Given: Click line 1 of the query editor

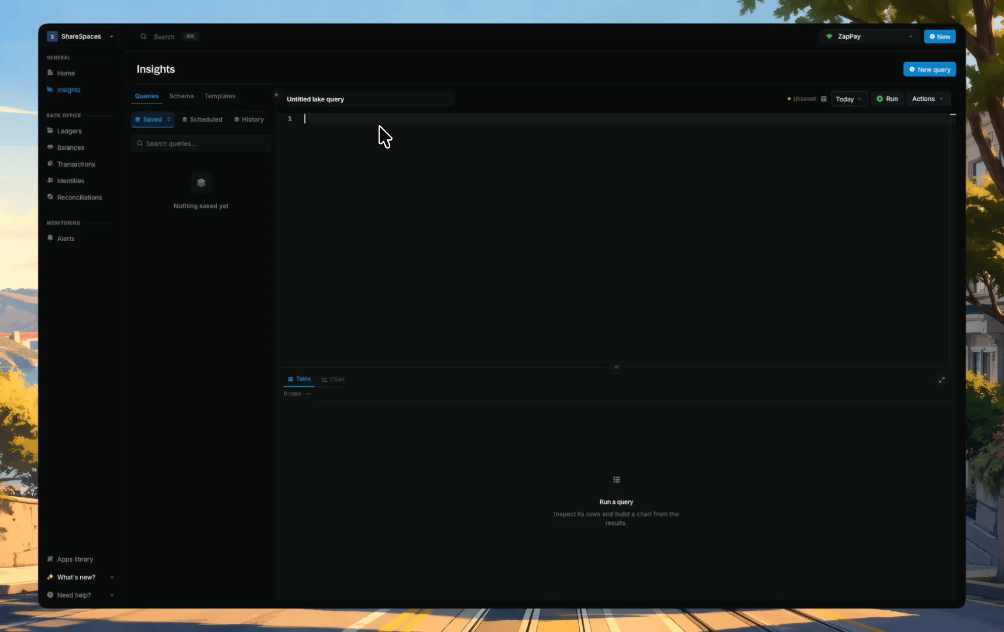Looking at the screenshot, I should [x=626, y=119].
